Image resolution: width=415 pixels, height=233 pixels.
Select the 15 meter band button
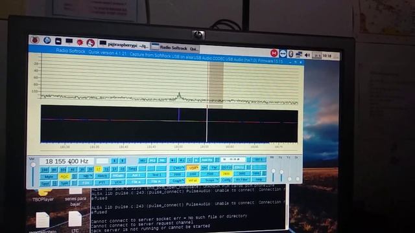click(106, 170)
